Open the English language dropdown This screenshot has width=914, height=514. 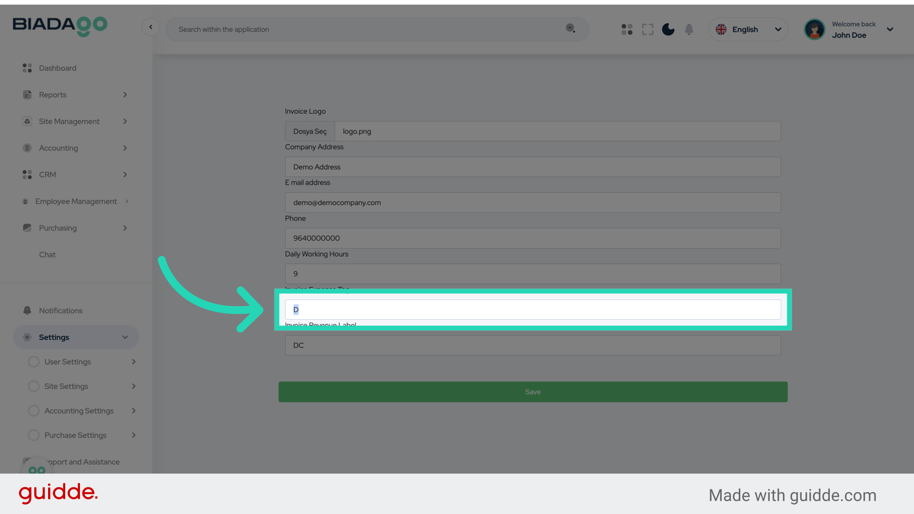(748, 30)
